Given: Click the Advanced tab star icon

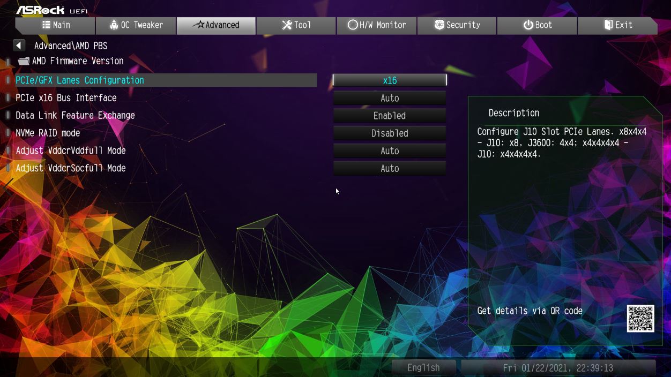Looking at the screenshot, I should (x=198, y=25).
